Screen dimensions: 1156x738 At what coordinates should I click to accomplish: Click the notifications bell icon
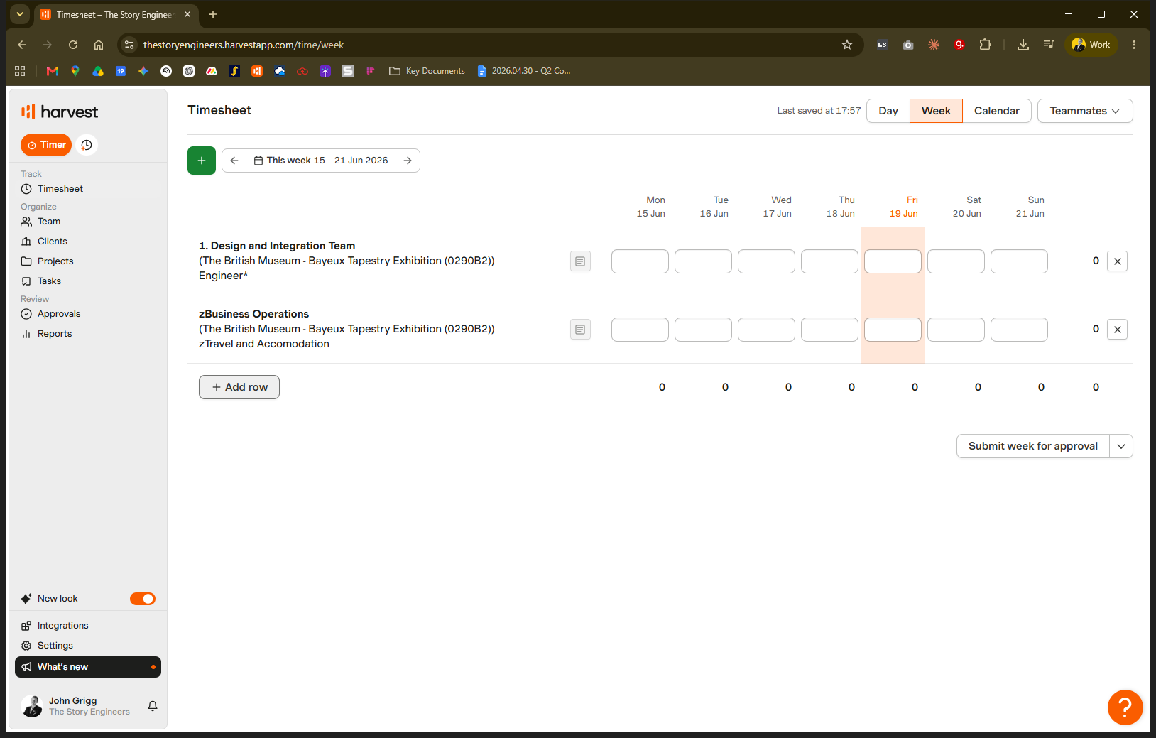pos(153,706)
